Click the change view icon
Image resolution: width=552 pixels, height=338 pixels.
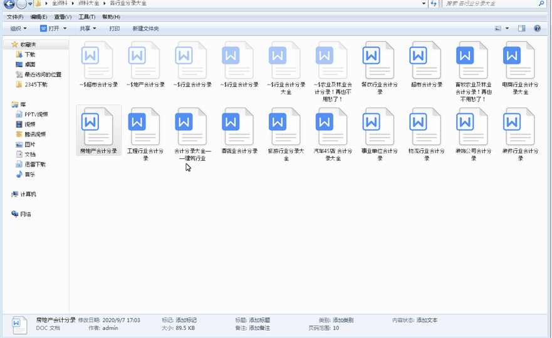click(498, 28)
